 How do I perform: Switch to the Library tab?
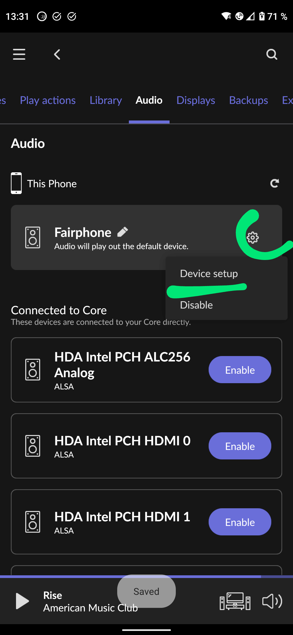[x=106, y=100]
